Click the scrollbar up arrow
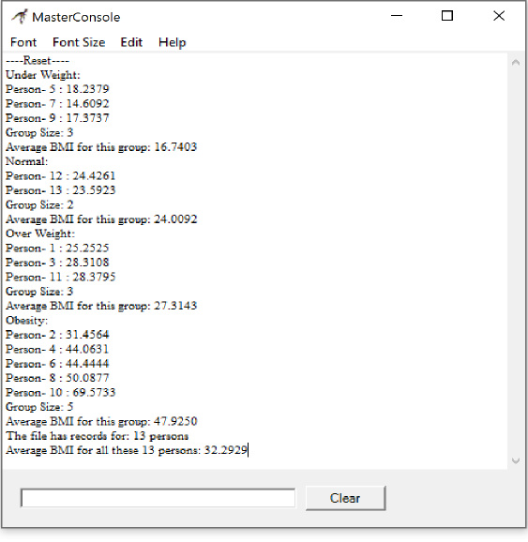The height and width of the screenshot is (542, 528). coord(516,63)
